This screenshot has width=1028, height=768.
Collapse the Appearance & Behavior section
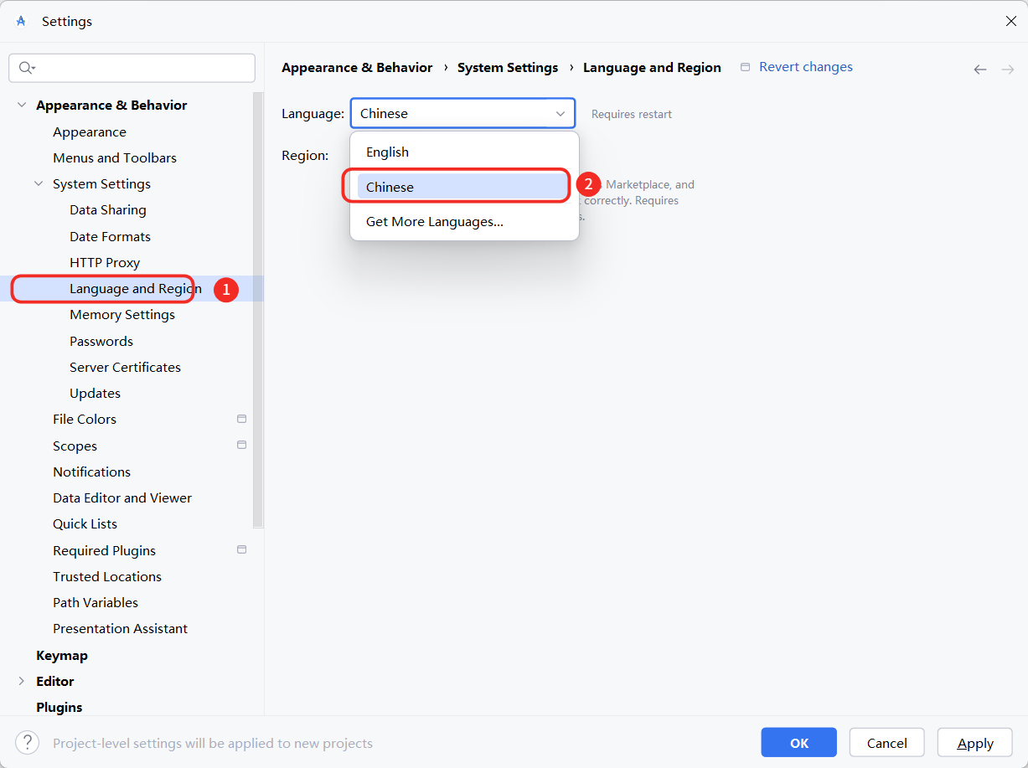tap(22, 105)
